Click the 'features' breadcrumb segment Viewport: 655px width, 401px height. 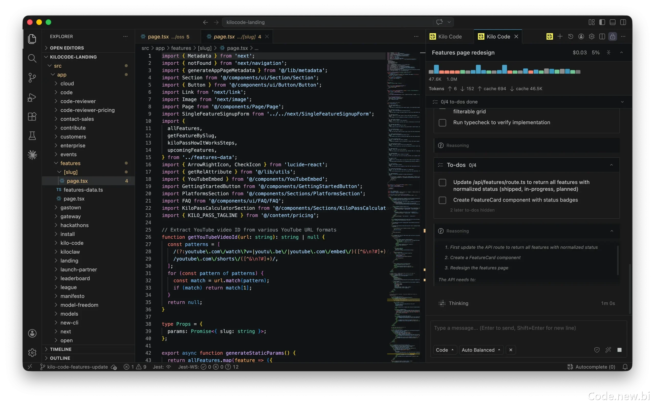click(181, 48)
